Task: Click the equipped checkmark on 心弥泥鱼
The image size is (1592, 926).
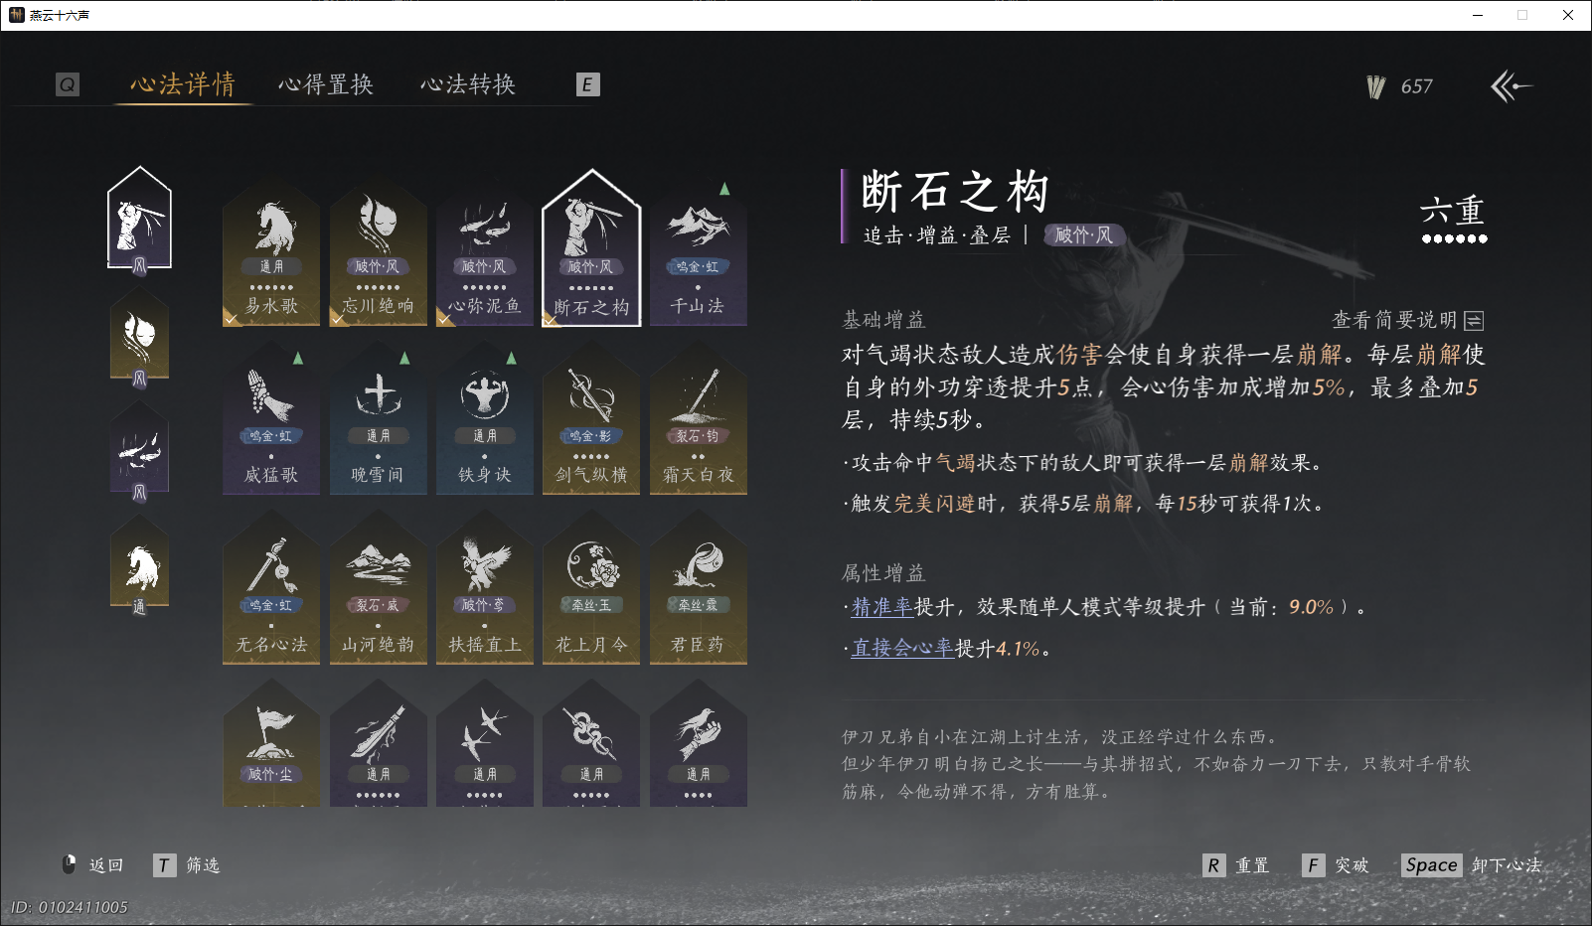Action: tap(444, 319)
